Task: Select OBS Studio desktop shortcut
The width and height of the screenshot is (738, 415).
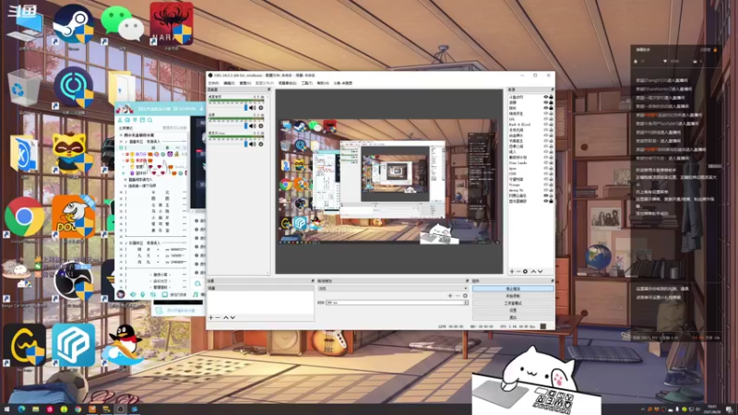Action: coord(74,281)
